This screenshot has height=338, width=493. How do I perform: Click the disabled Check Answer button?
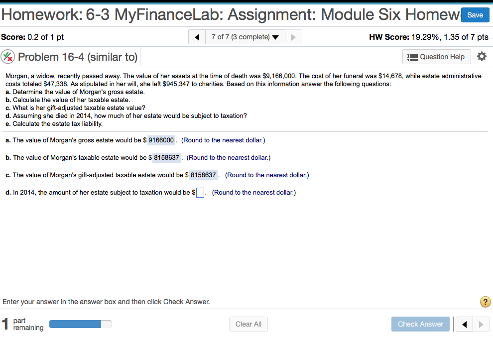pyautogui.click(x=420, y=324)
